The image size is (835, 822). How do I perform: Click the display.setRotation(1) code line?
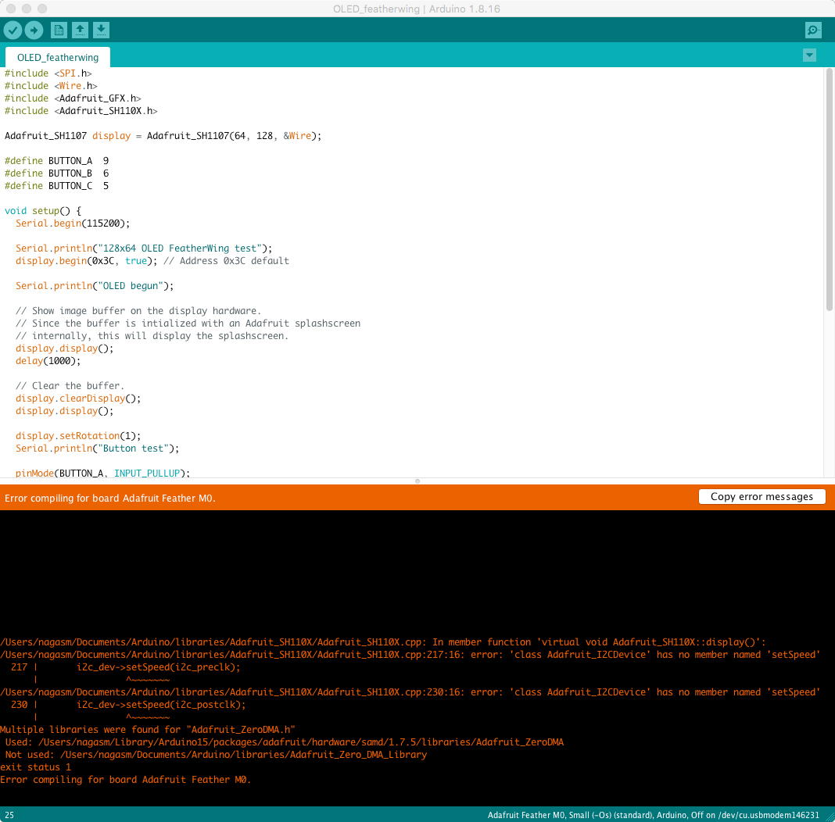click(x=78, y=436)
